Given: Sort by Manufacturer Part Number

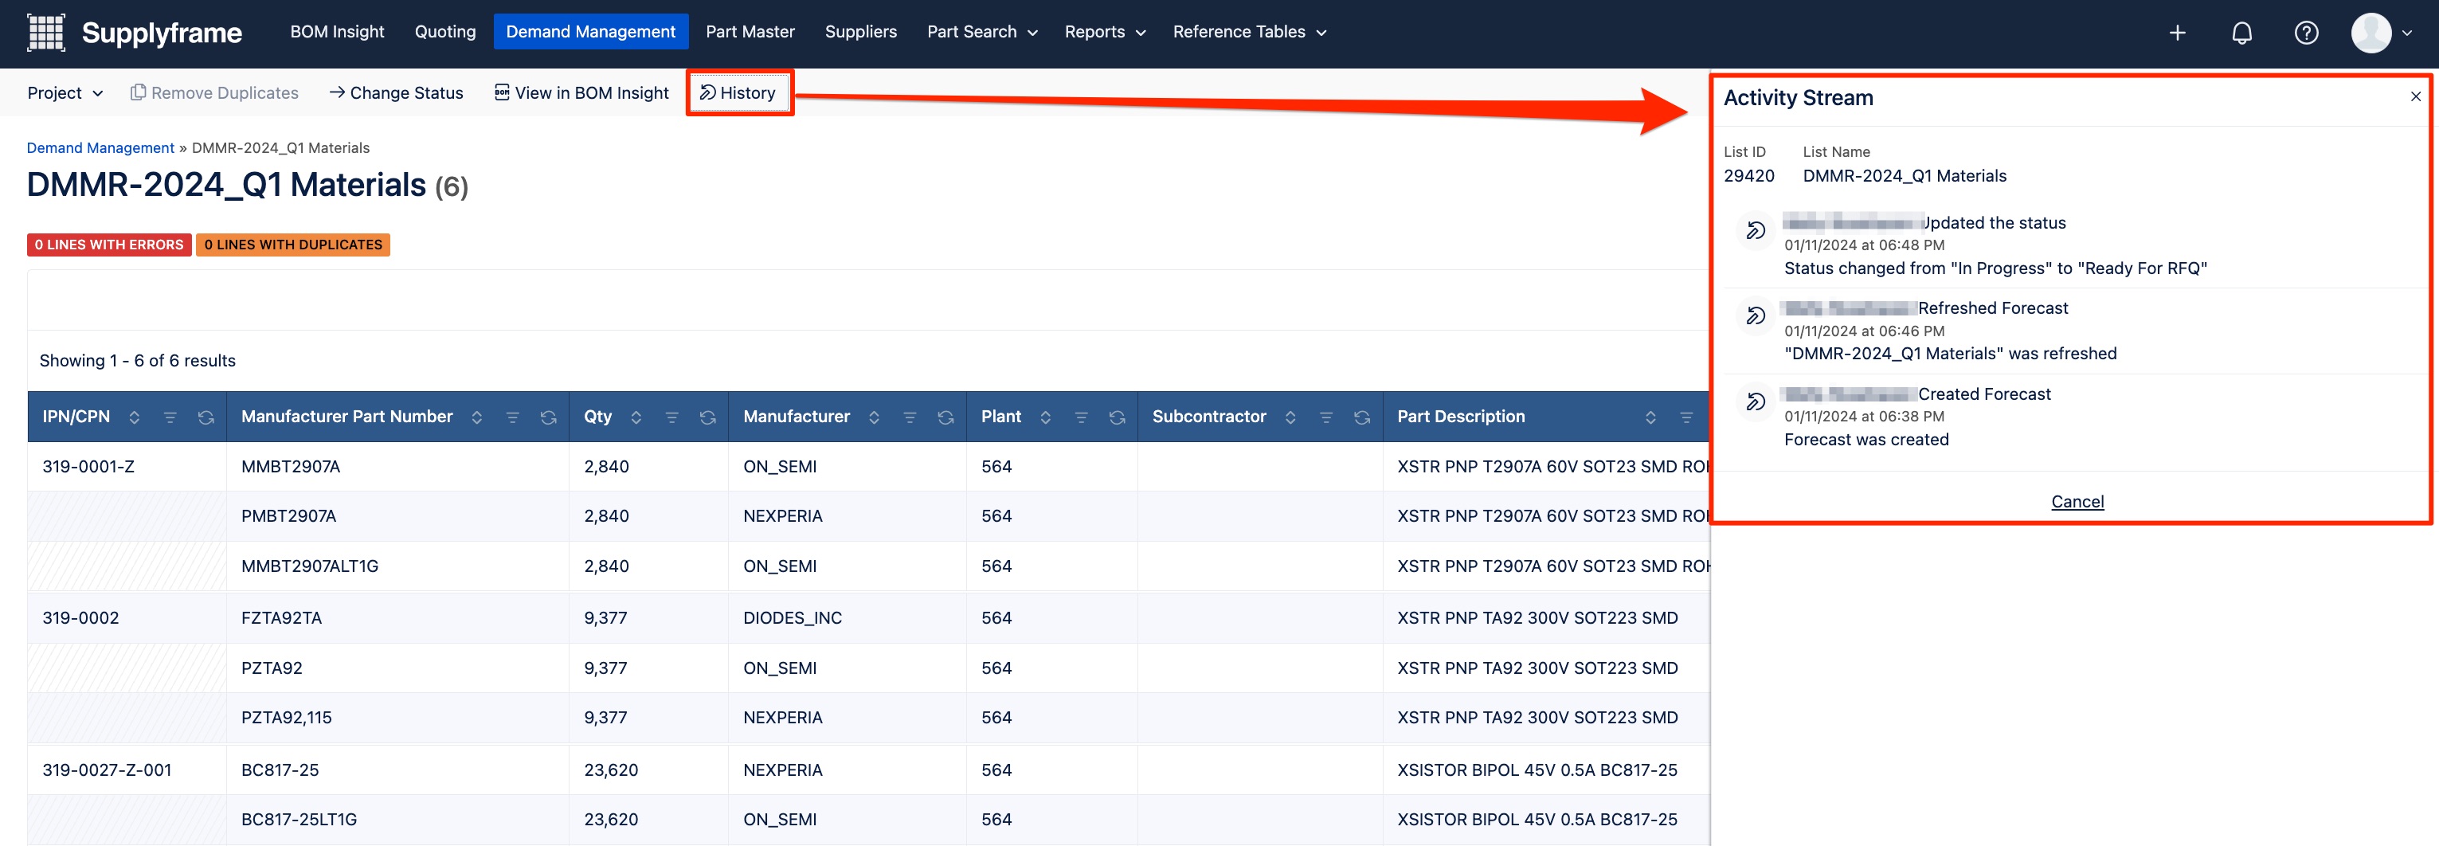Looking at the screenshot, I should point(477,417).
